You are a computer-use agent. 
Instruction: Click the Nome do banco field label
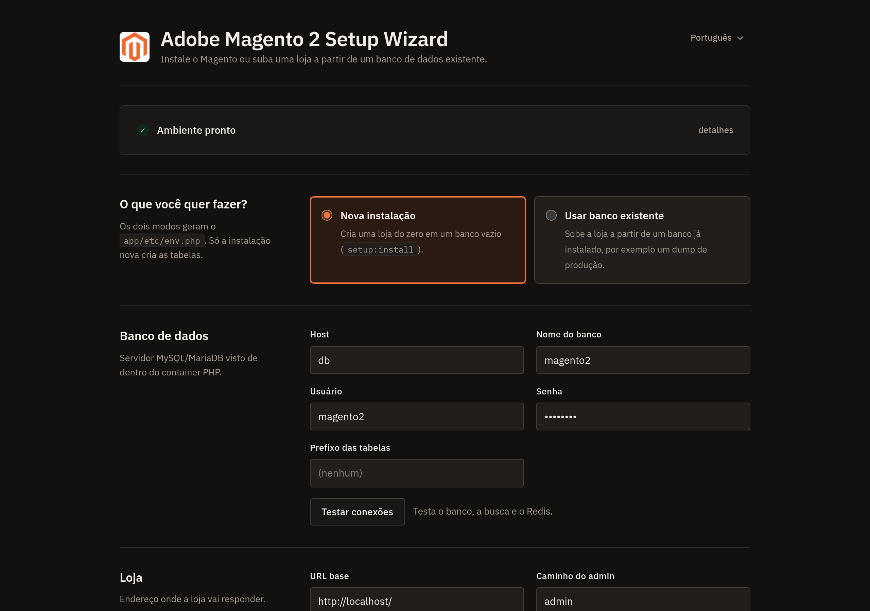(x=568, y=335)
